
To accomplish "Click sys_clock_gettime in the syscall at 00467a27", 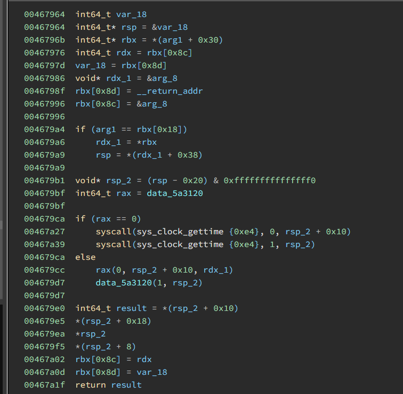I will (x=180, y=232).
